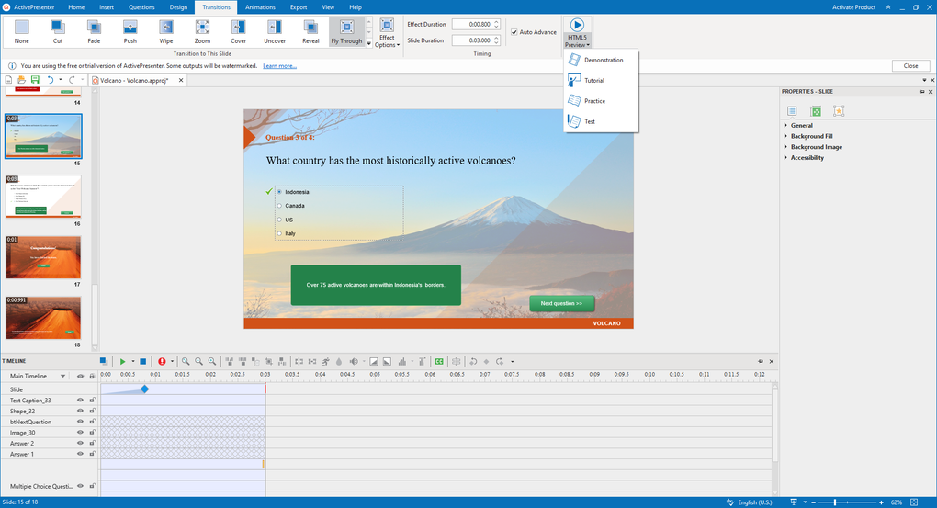Save the project with the green disk icon
937x508 pixels.
click(x=35, y=80)
